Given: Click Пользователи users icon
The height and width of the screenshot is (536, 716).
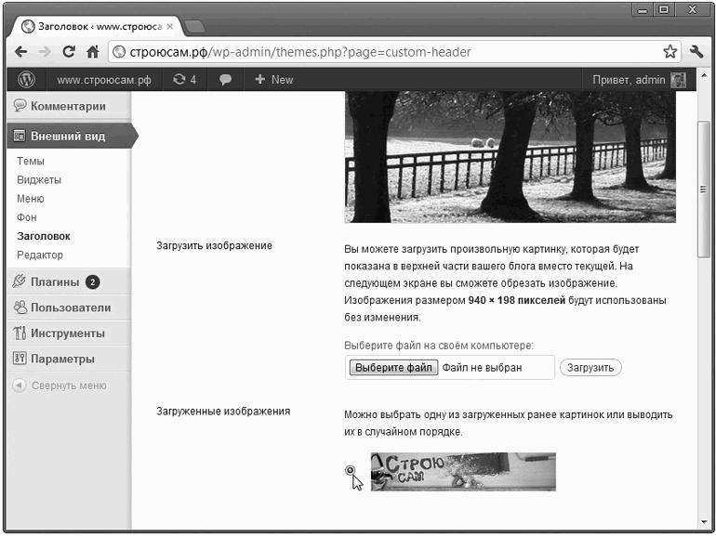Looking at the screenshot, I should [20, 307].
